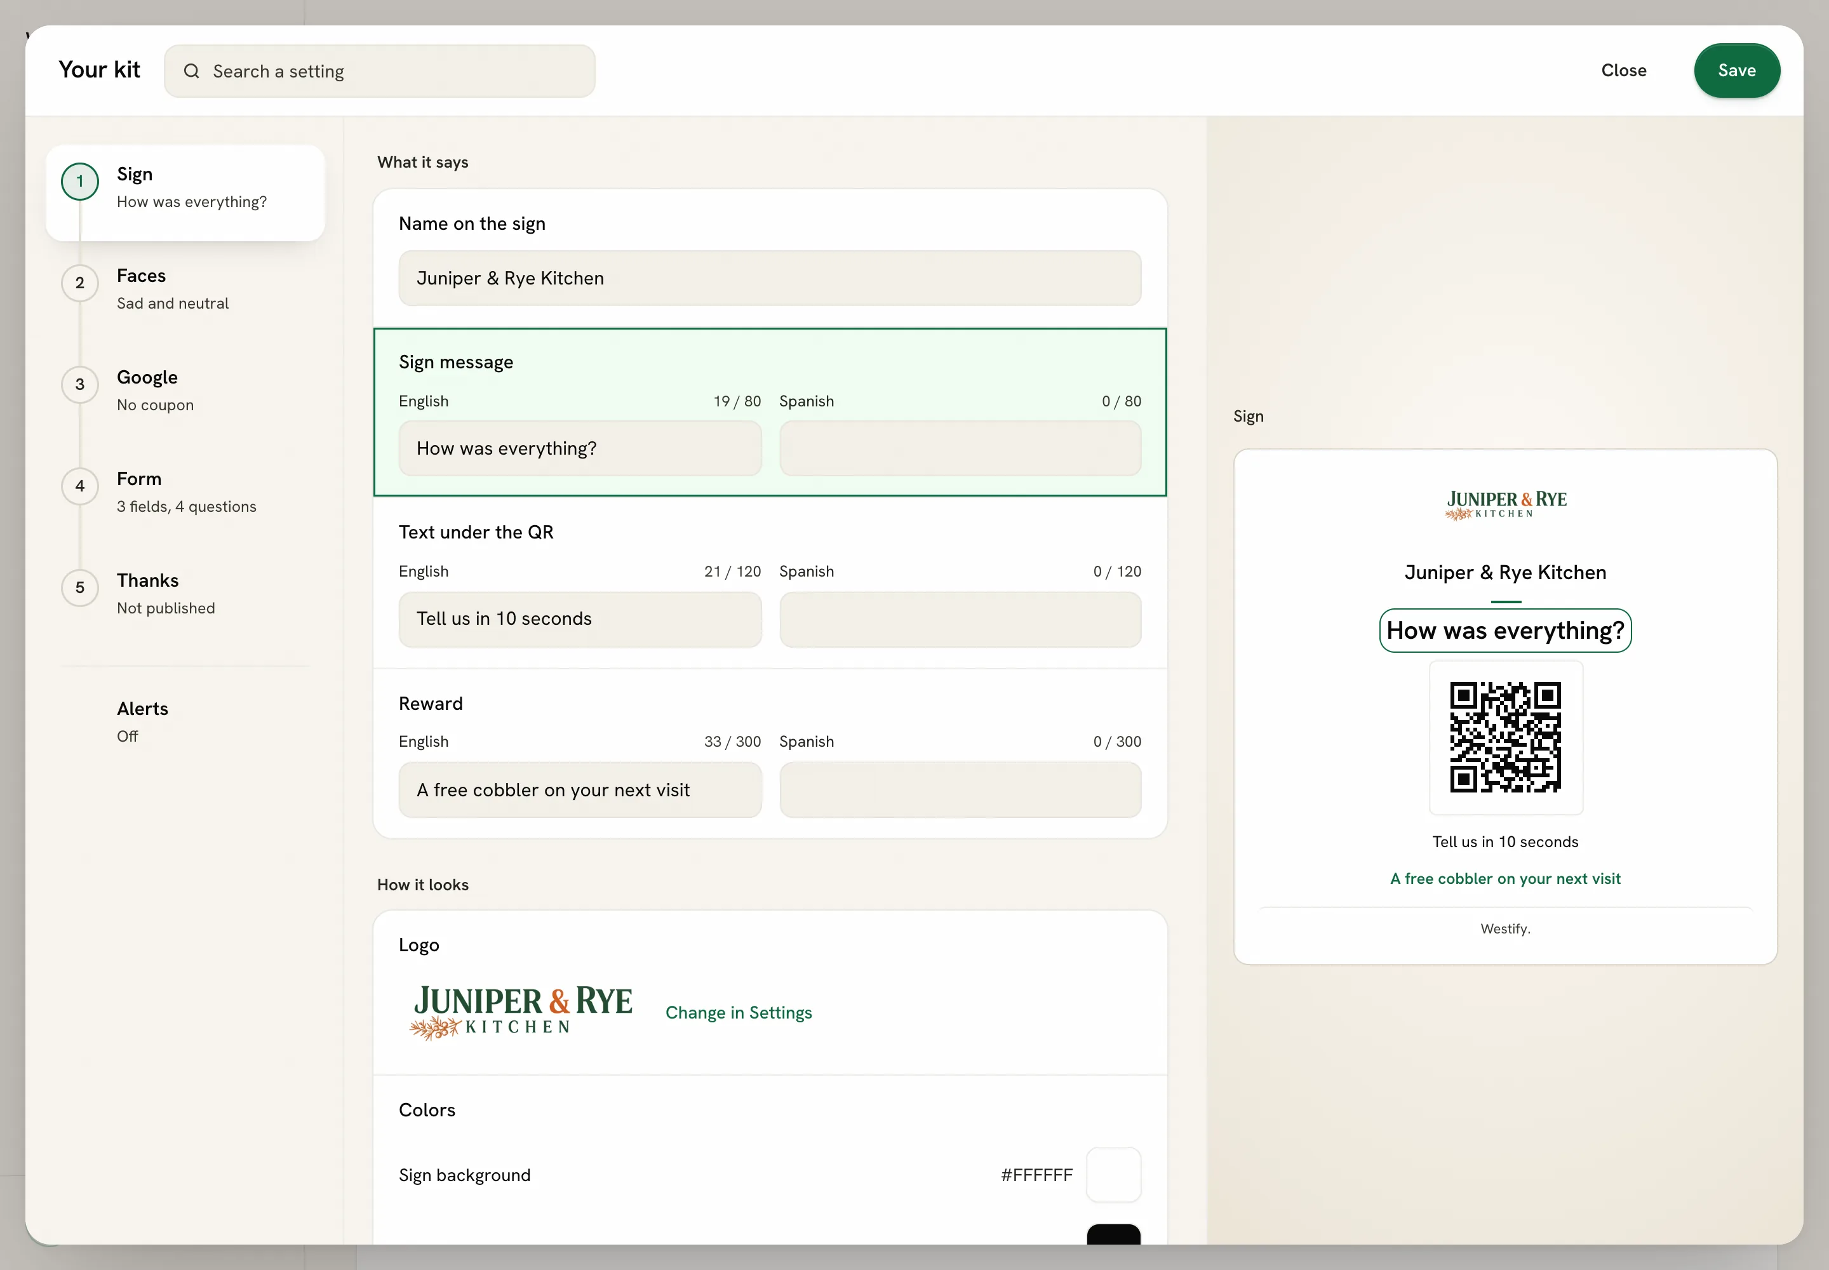Select step 3 circle for Google
Viewport: 1829px width, 1270px height.
coord(79,385)
